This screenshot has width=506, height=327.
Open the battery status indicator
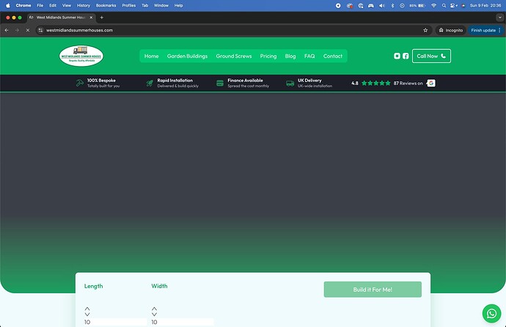417,5
